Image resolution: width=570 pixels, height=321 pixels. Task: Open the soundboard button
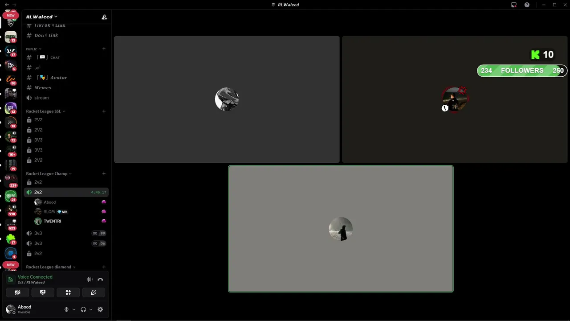click(94, 292)
